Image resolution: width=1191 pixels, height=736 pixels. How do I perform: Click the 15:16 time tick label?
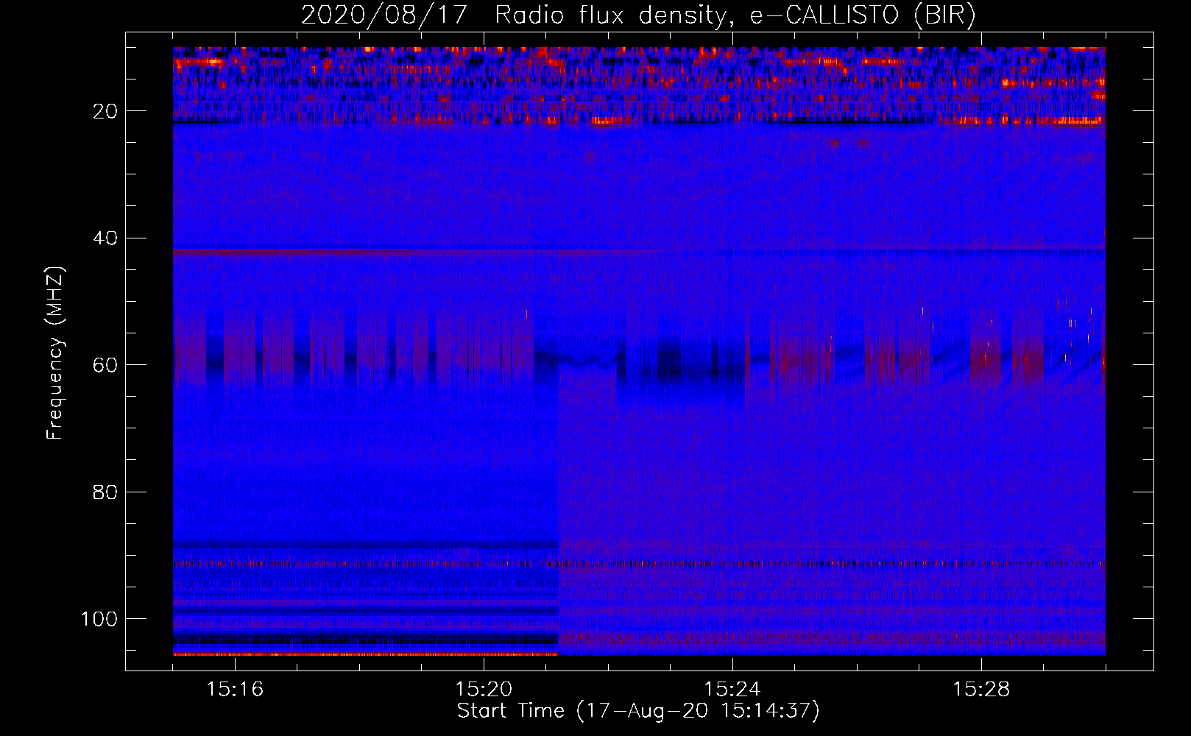[x=235, y=690]
